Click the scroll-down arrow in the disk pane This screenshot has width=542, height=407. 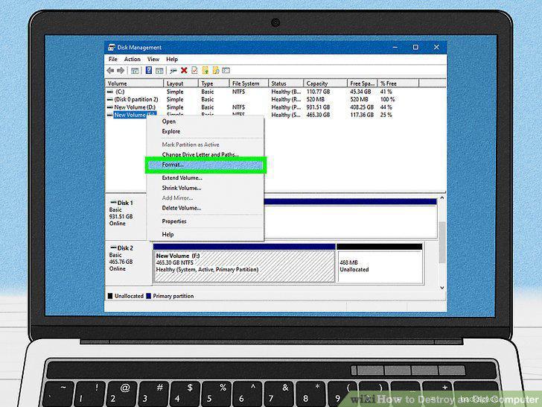(x=441, y=288)
